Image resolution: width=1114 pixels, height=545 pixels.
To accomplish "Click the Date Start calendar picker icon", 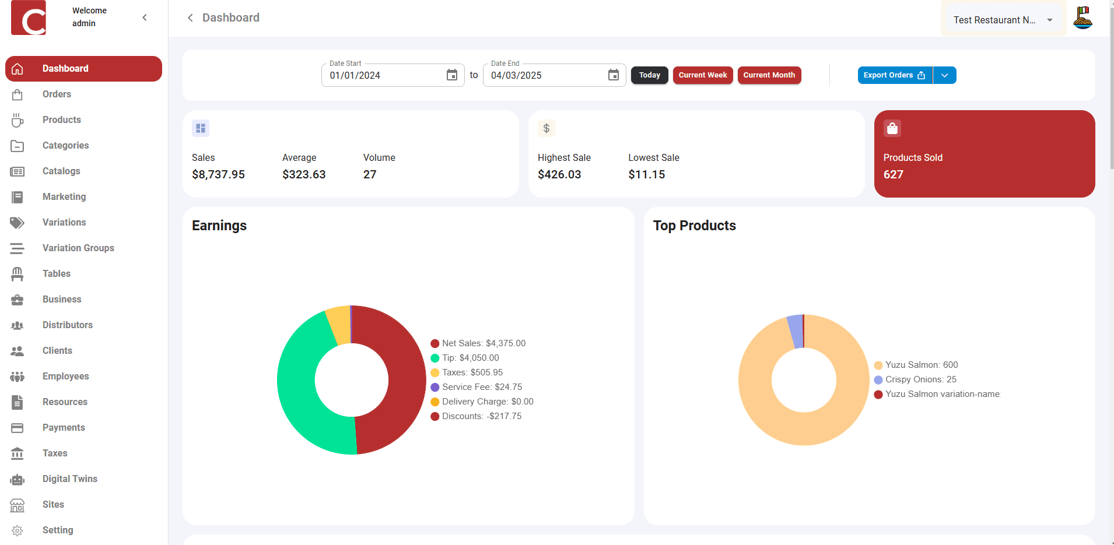I will [x=452, y=75].
